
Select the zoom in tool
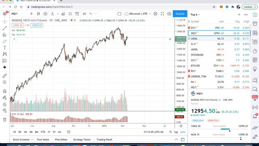click(4, 82)
